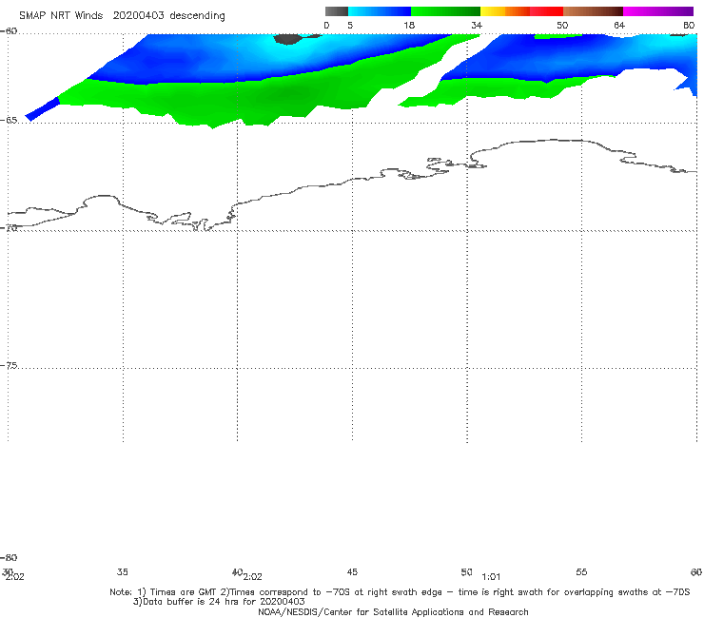
Task: Pick the green segment of the color scale
Action: [445, 11]
